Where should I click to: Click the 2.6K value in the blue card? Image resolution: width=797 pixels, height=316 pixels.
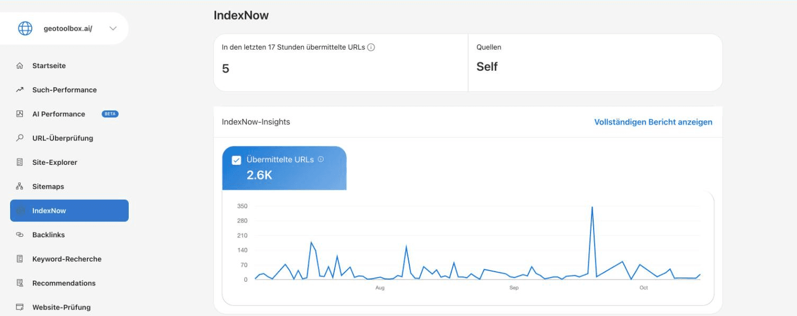click(x=259, y=175)
